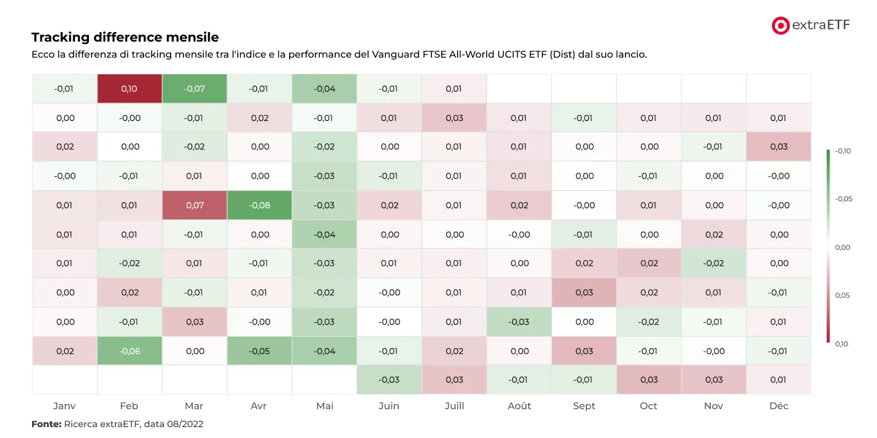Click the green-to-red color legend bar
The height and width of the screenshot is (438, 877).
click(x=828, y=247)
